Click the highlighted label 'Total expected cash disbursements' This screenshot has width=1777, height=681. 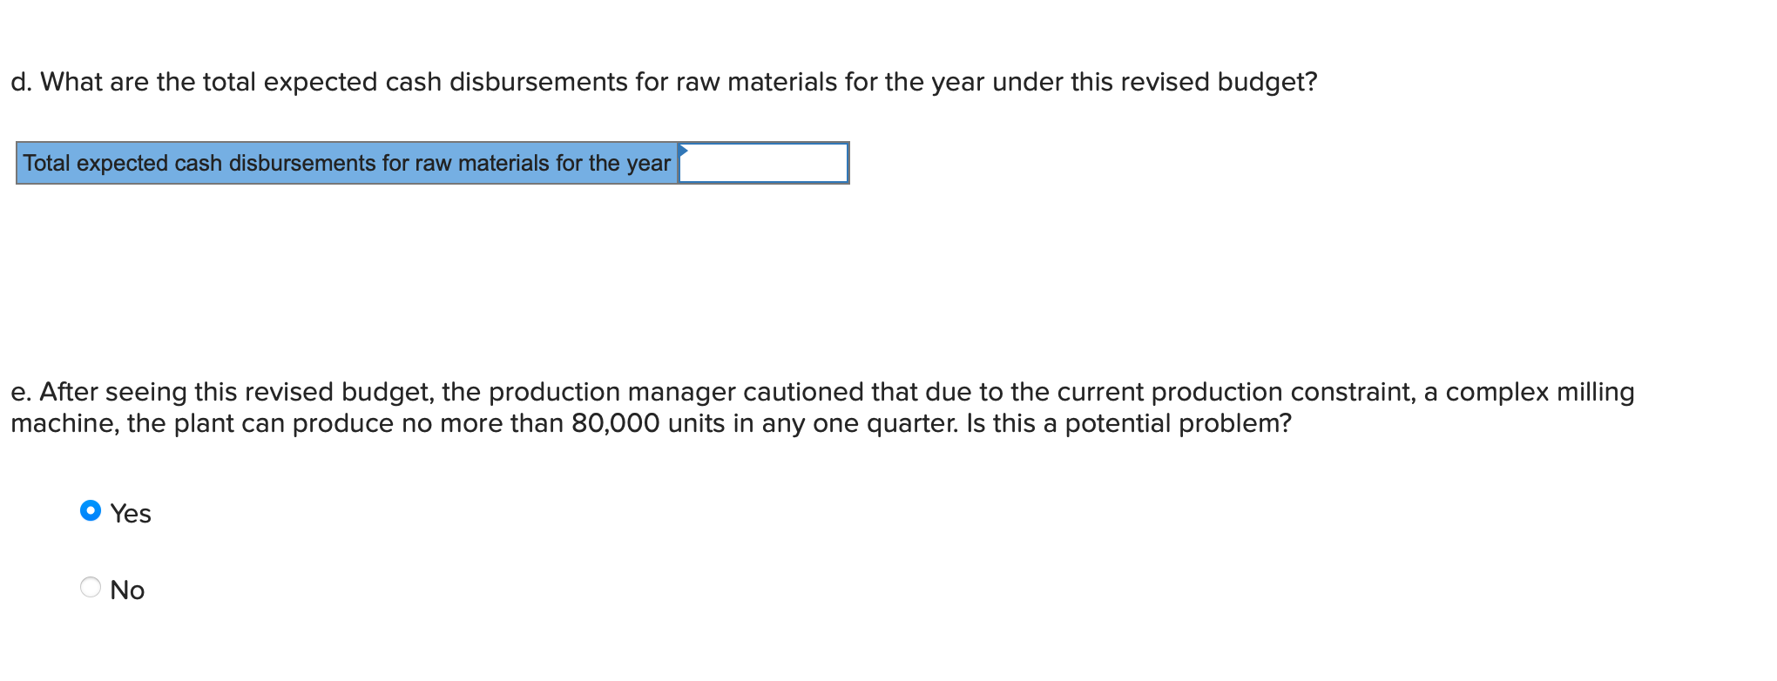point(346,164)
